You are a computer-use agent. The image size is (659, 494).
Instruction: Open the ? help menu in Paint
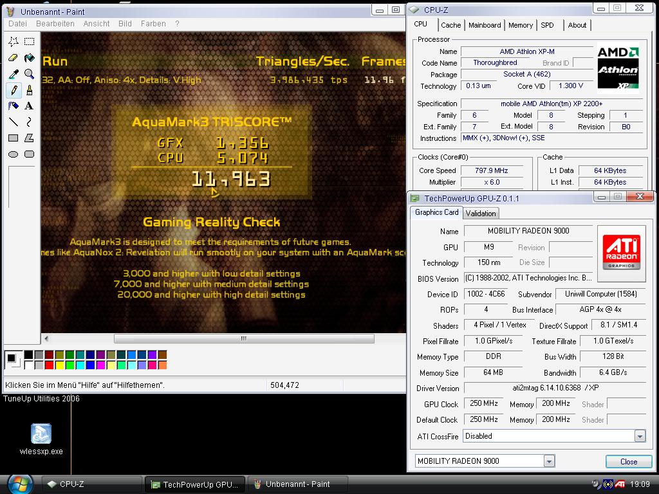178,24
